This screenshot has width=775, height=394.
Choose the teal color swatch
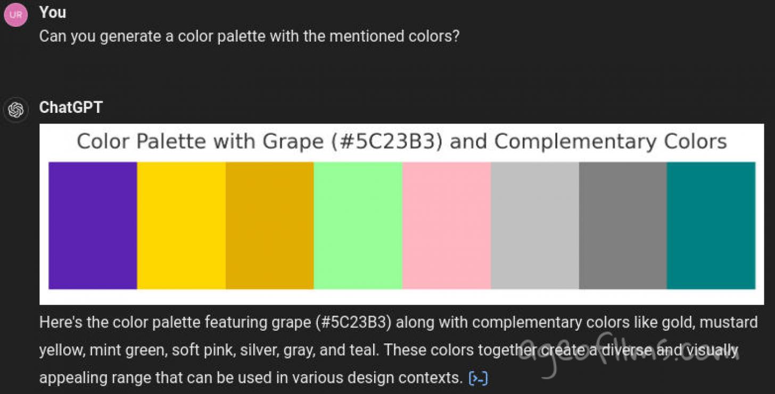(x=711, y=225)
